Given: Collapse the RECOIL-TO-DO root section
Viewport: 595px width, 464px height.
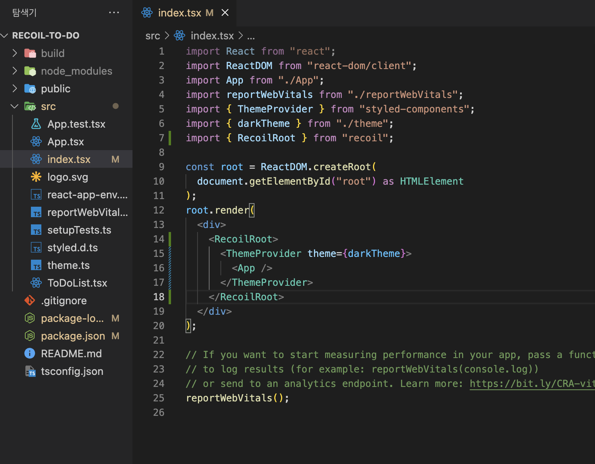Looking at the screenshot, I should [x=5, y=36].
